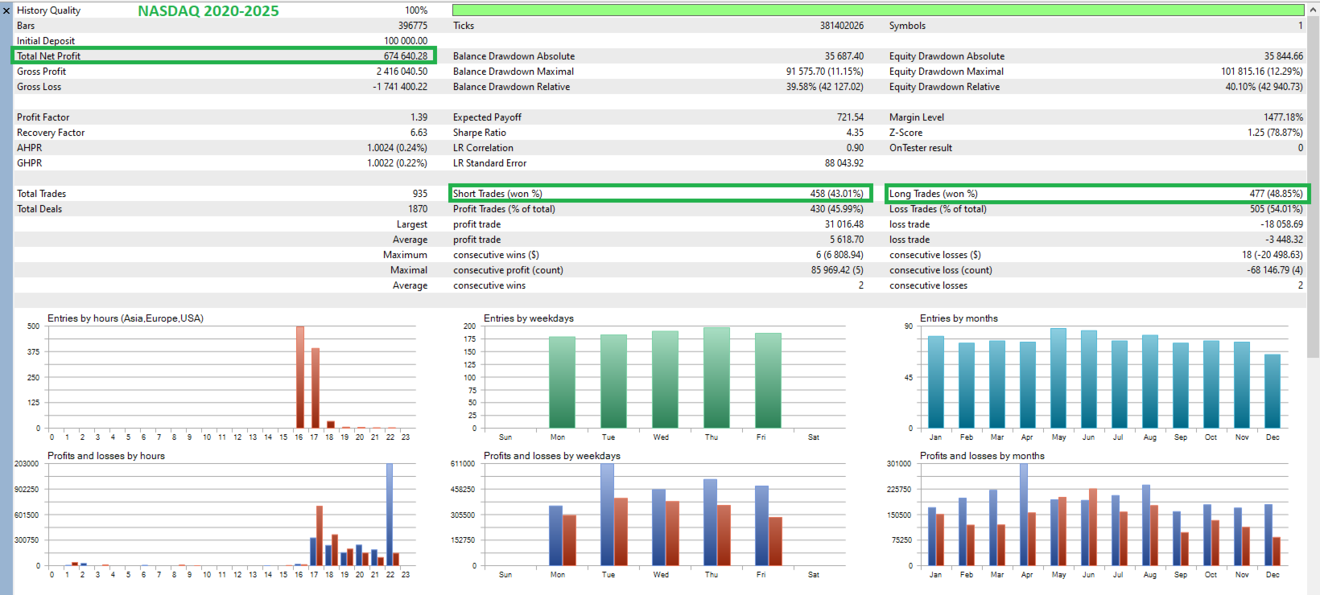Select the Initial Deposit value '100 000.00'
Screen dimensions: 1320x595
click(406, 41)
